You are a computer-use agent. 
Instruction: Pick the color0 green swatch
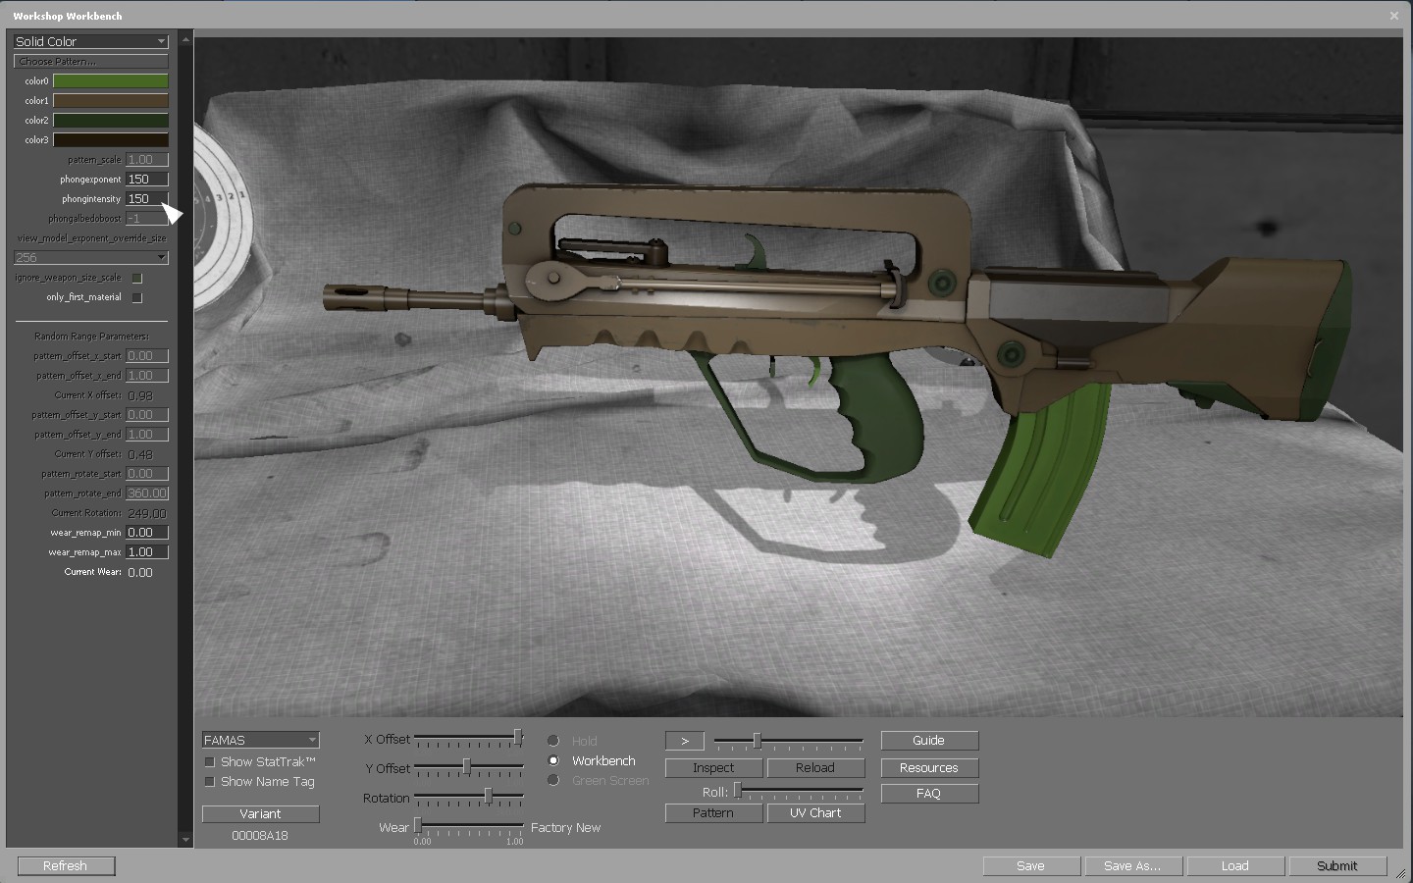pyautogui.click(x=110, y=80)
